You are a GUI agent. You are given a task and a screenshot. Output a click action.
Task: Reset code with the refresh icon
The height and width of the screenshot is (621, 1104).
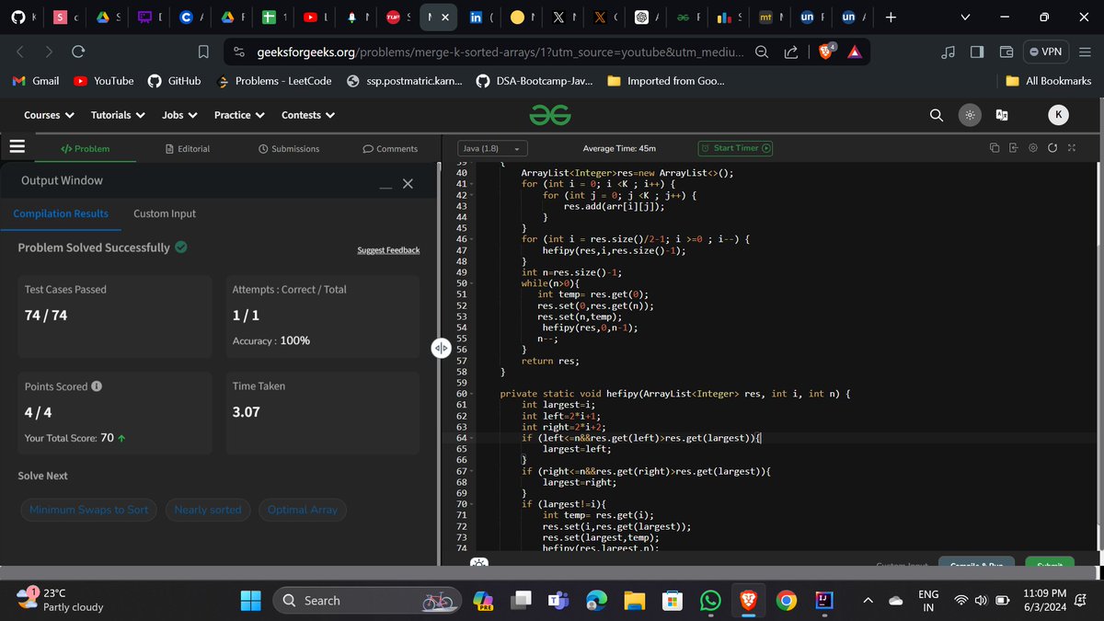[x=1052, y=148]
